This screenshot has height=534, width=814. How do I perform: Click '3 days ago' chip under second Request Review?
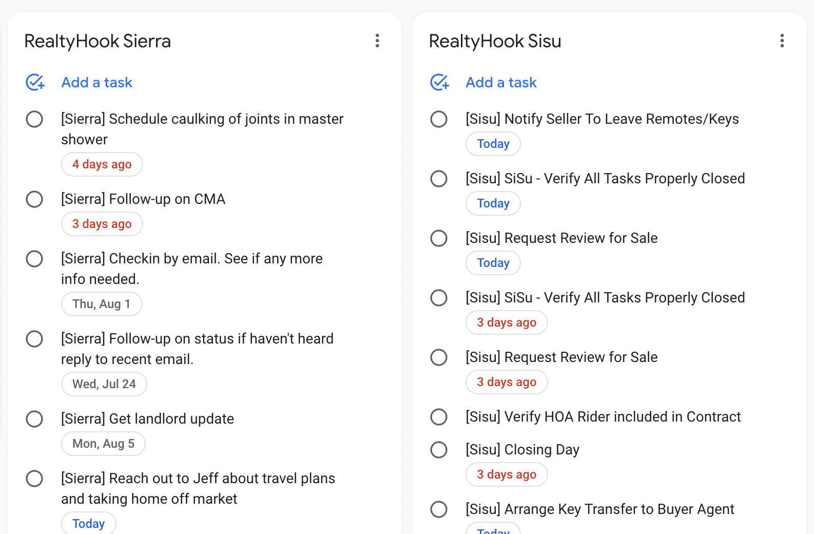(x=507, y=382)
